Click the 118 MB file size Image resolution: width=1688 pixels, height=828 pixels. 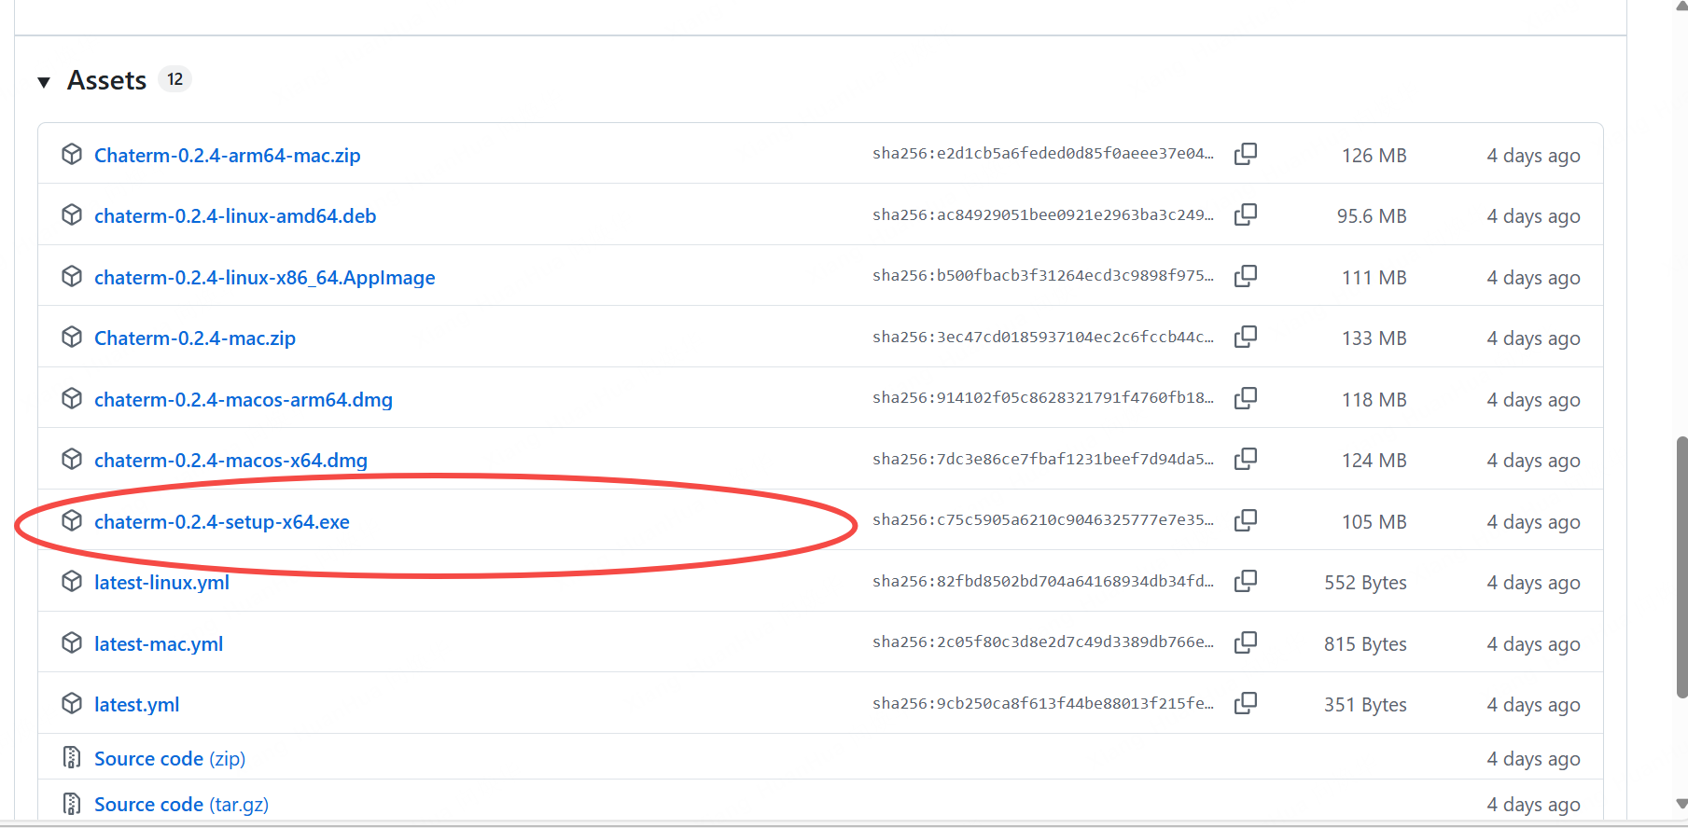(1374, 400)
